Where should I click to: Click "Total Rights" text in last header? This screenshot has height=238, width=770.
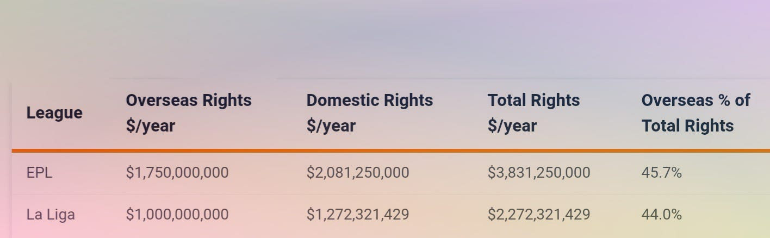687,126
